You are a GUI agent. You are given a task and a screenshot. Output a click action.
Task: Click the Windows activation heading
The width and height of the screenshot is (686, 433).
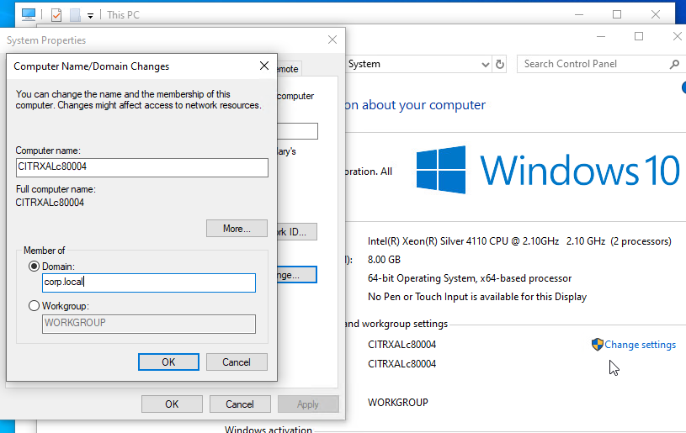(269, 429)
